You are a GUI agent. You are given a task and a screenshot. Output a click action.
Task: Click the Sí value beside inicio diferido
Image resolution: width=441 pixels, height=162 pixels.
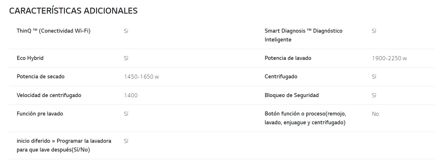126,141
